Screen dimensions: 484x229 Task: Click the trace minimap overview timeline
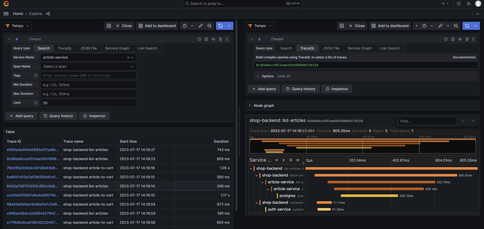tap(362, 146)
